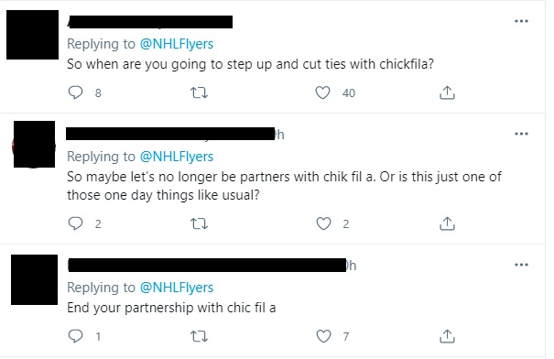Reply to the chickfila tweet with 8 replies
Image resolution: width=554 pixels, height=359 pixels.
75,92
